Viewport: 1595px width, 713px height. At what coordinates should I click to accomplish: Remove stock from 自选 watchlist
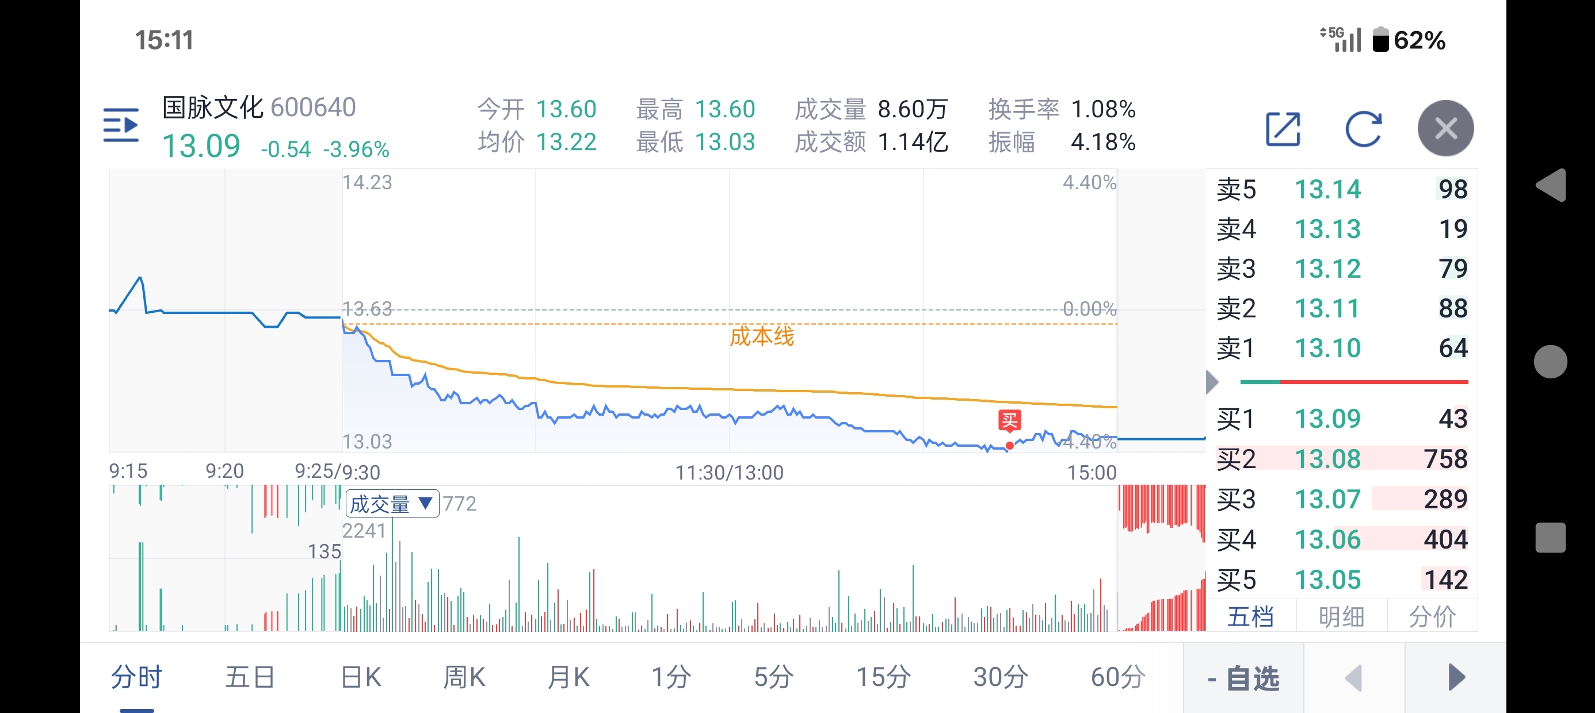(1243, 678)
